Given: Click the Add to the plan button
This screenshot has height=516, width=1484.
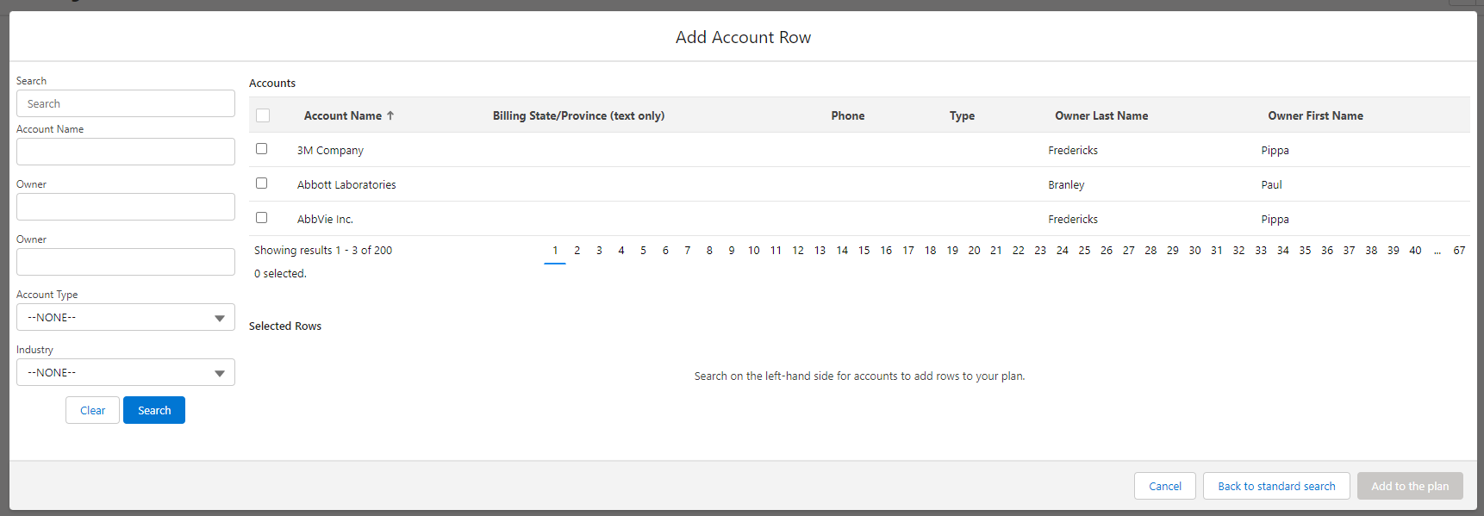Looking at the screenshot, I should click(x=1410, y=487).
